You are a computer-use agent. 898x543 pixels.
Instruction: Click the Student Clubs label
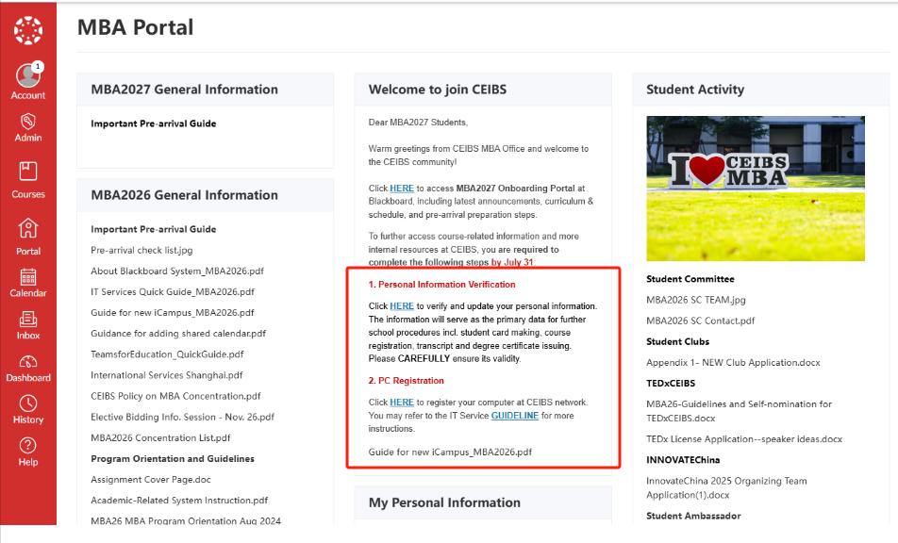677,341
